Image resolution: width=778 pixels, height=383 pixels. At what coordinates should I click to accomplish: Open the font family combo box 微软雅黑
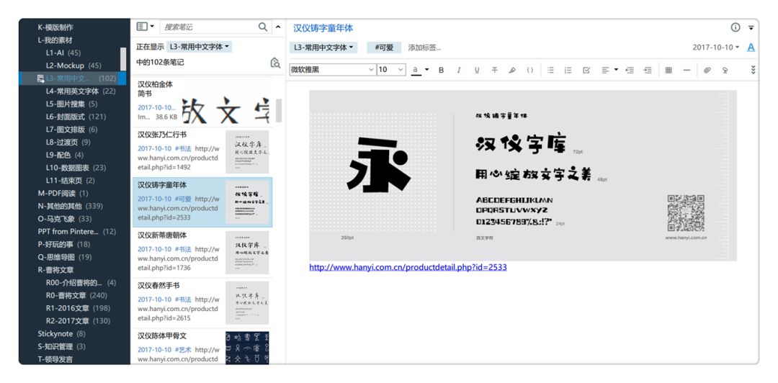tap(332, 70)
